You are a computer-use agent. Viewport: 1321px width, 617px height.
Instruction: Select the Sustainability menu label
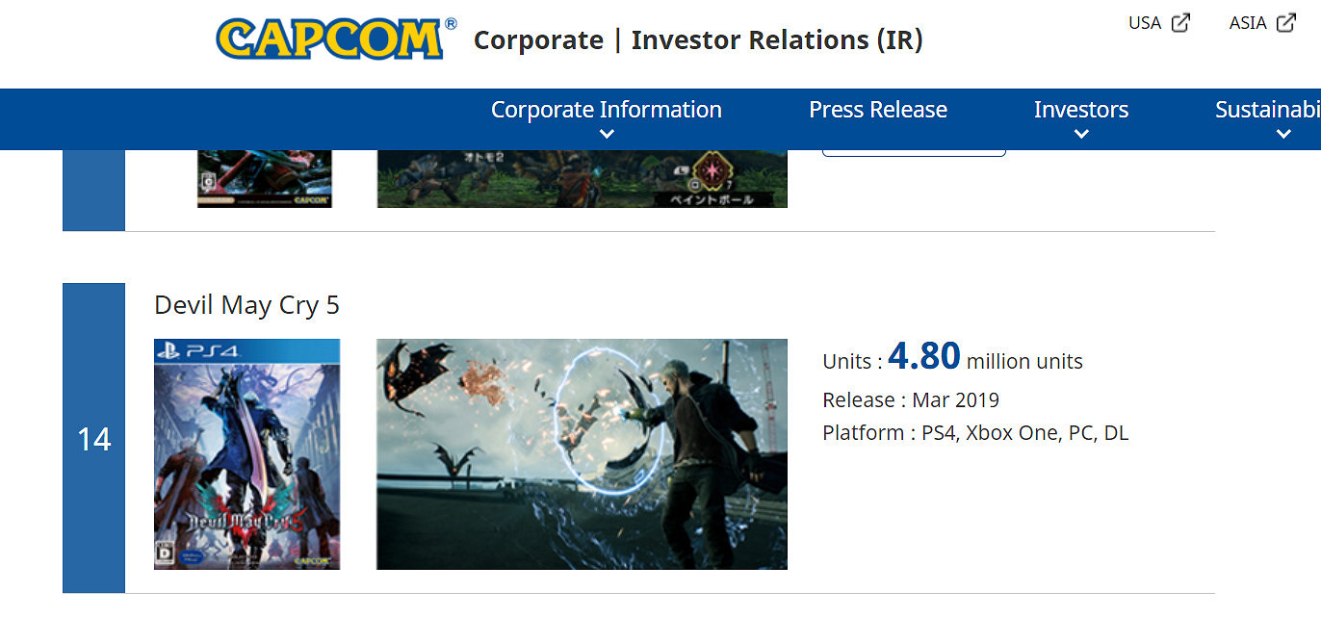point(1267,110)
